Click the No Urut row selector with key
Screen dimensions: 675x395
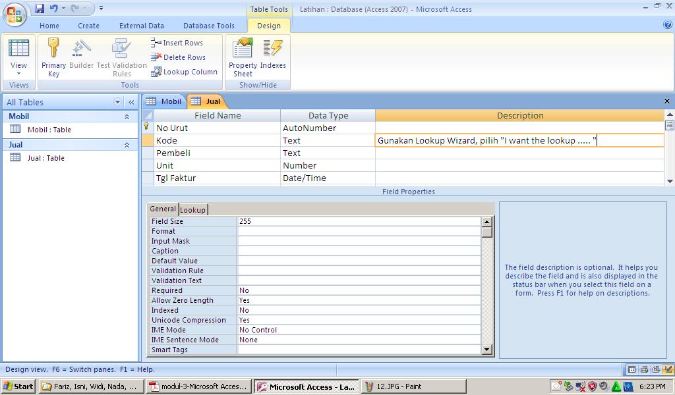148,128
